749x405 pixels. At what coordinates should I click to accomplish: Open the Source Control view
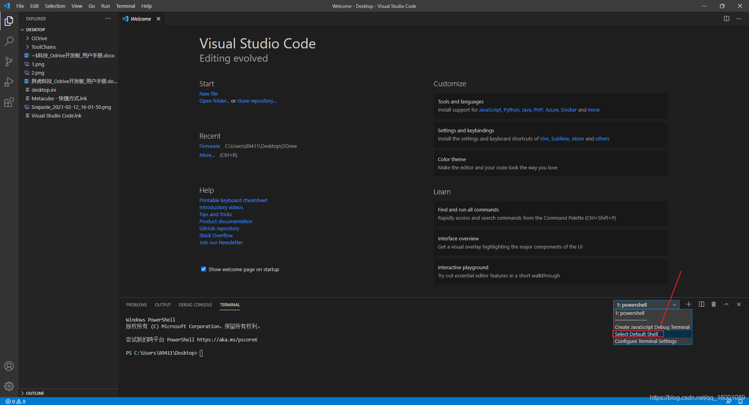pyautogui.click(x=9, y=61)
